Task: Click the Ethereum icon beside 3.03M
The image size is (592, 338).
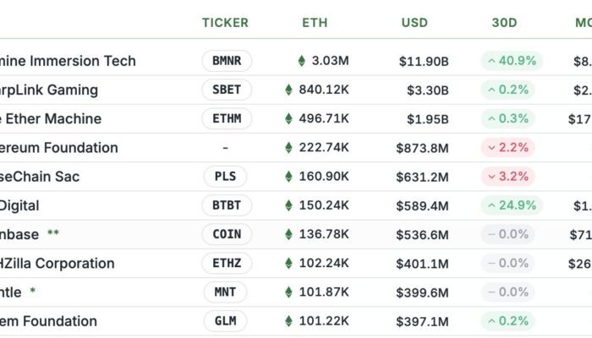Action: pos(302,61)
